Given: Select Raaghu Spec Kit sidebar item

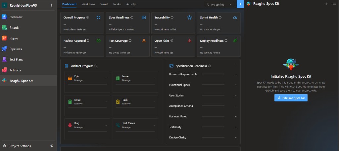Looking at the screenshot, I should (x=28, y=81).
